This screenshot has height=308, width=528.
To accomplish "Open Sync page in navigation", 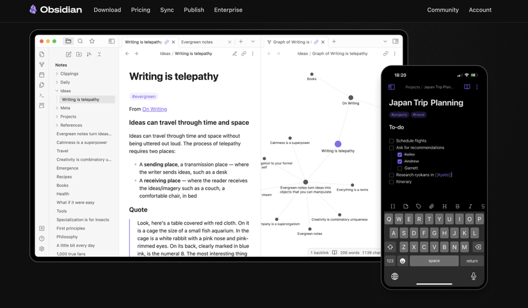I will tap(167, 10).
